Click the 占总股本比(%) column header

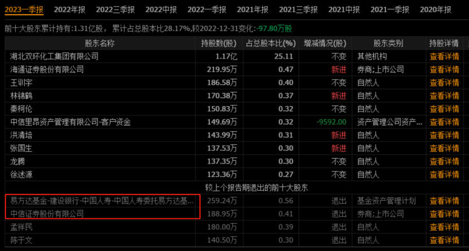tap(271, 43)
